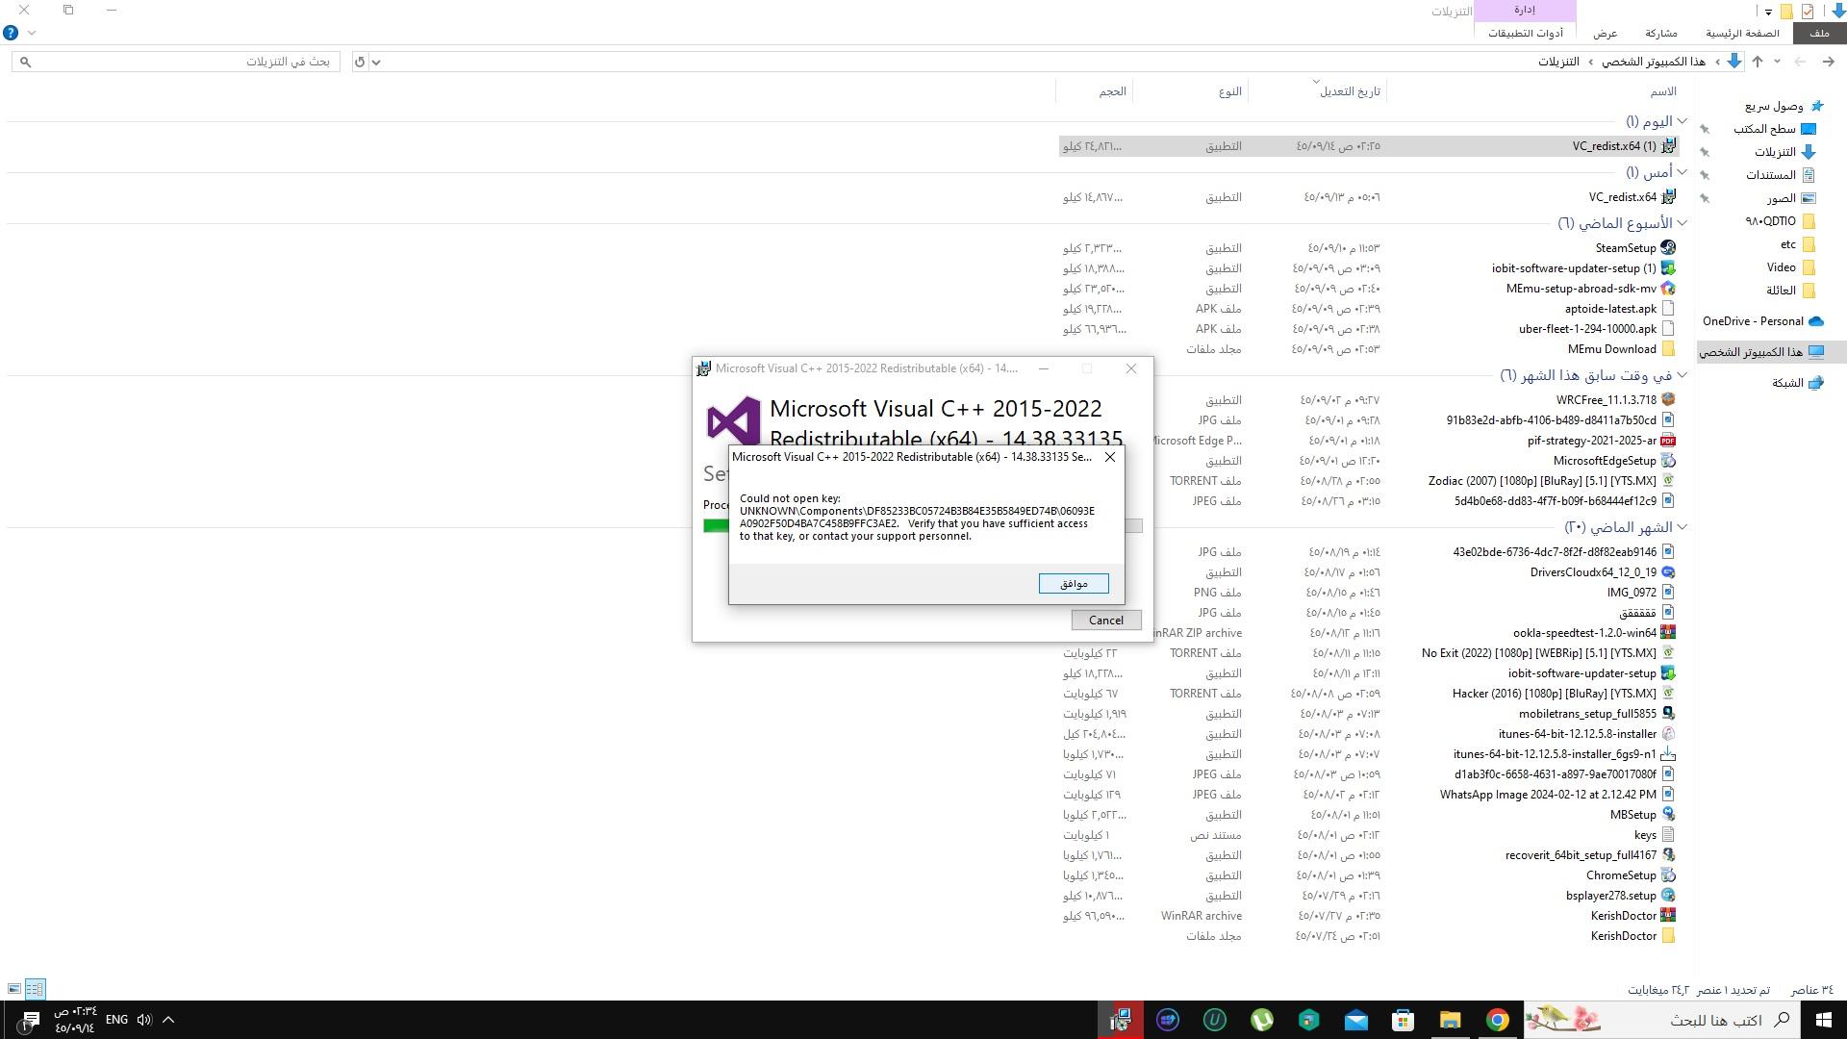Collapse the الأسبوع الماضي group
The image size is (1847, 1039).
[1682, 223]
